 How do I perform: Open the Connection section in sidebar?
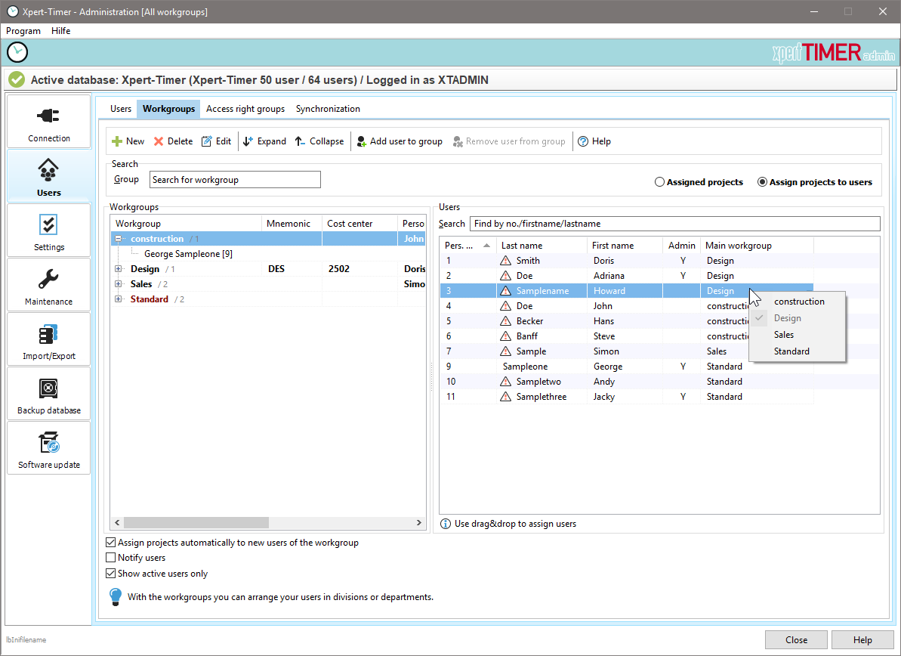pyautogui.click(x=49, y=122)
